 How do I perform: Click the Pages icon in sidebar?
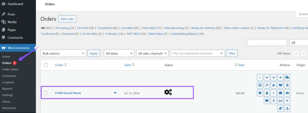coord(4,30)
